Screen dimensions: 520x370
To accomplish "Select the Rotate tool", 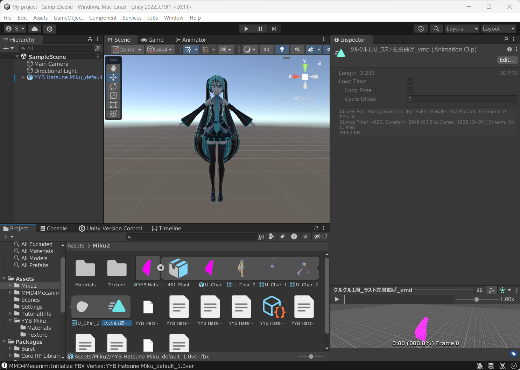I will click(113, 86).
